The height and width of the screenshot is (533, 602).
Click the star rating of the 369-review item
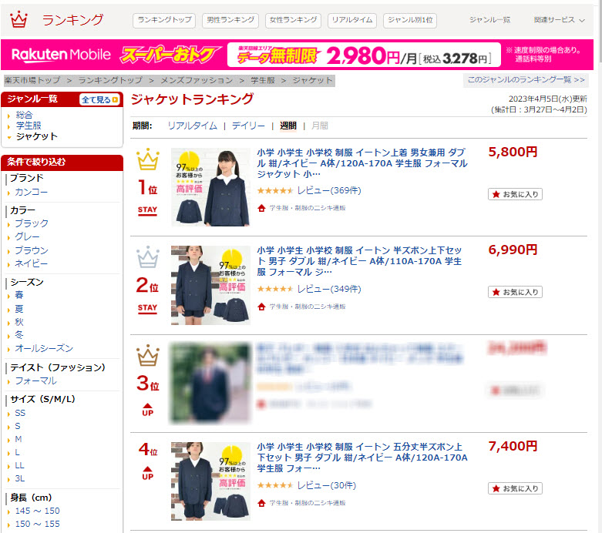coord(275,190)
